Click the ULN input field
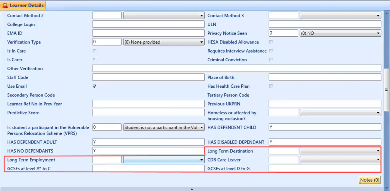 pos(325,24)
